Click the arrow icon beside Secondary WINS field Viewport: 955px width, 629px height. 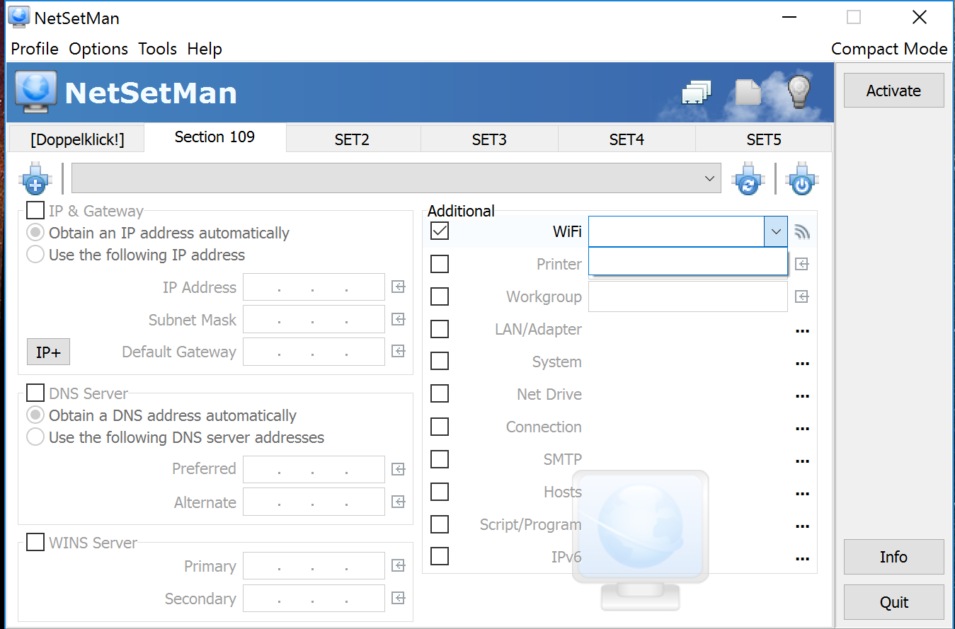[399, 598]
